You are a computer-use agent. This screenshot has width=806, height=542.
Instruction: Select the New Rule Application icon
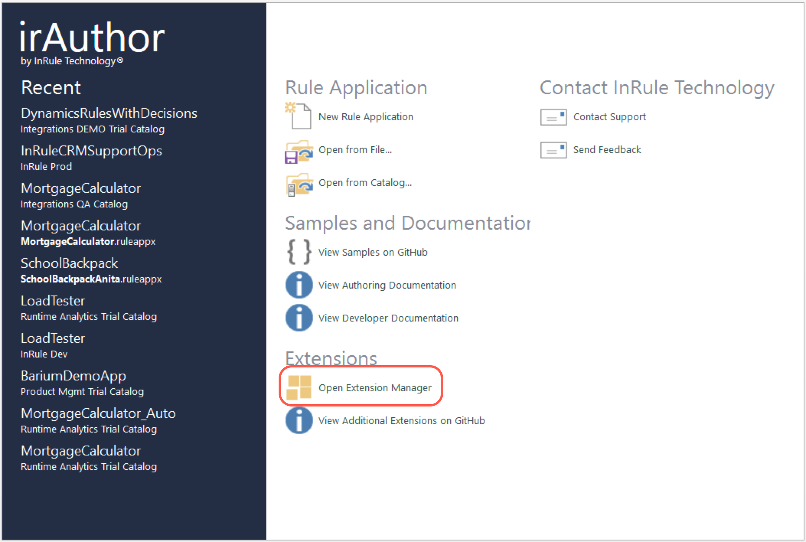299,116
